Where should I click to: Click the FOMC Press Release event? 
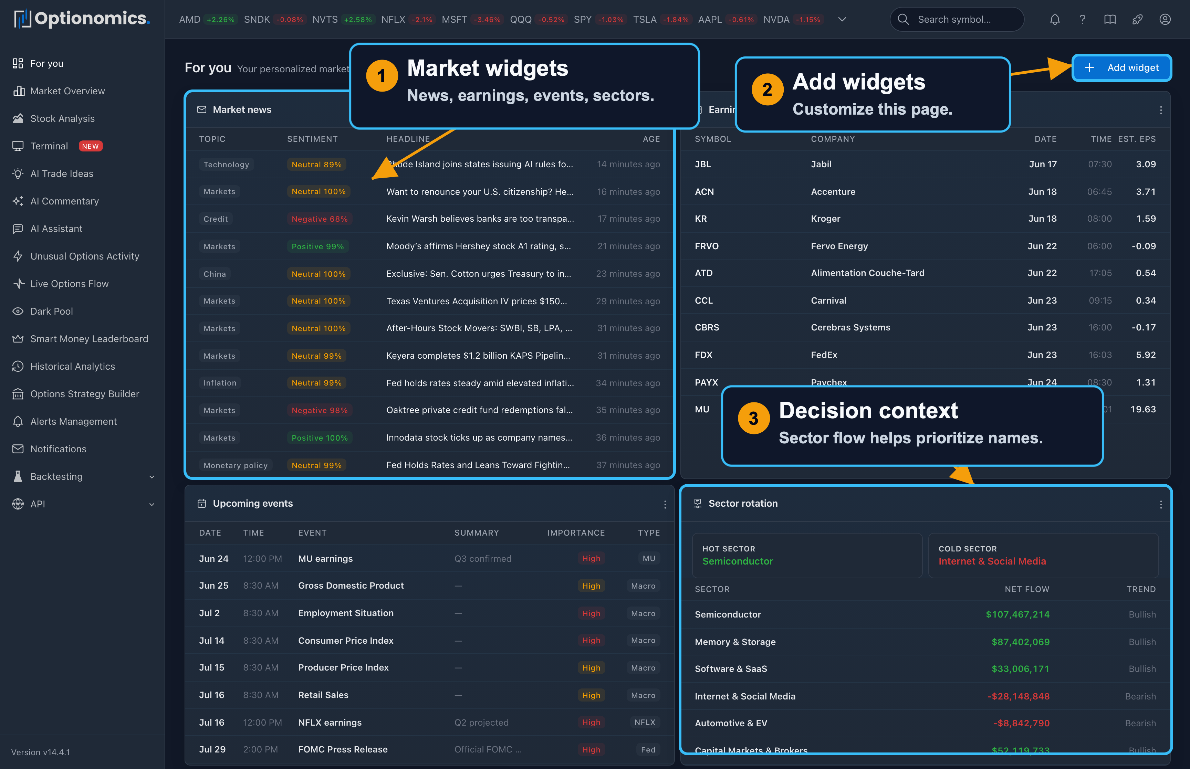pyautogui.click(x=343, y=749)
